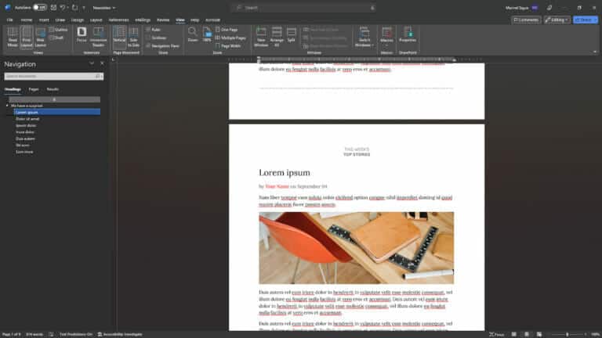Viewport: 602px width, 338px height.
Task: Switch to Draft view
Action: click(x=56, y=38)
